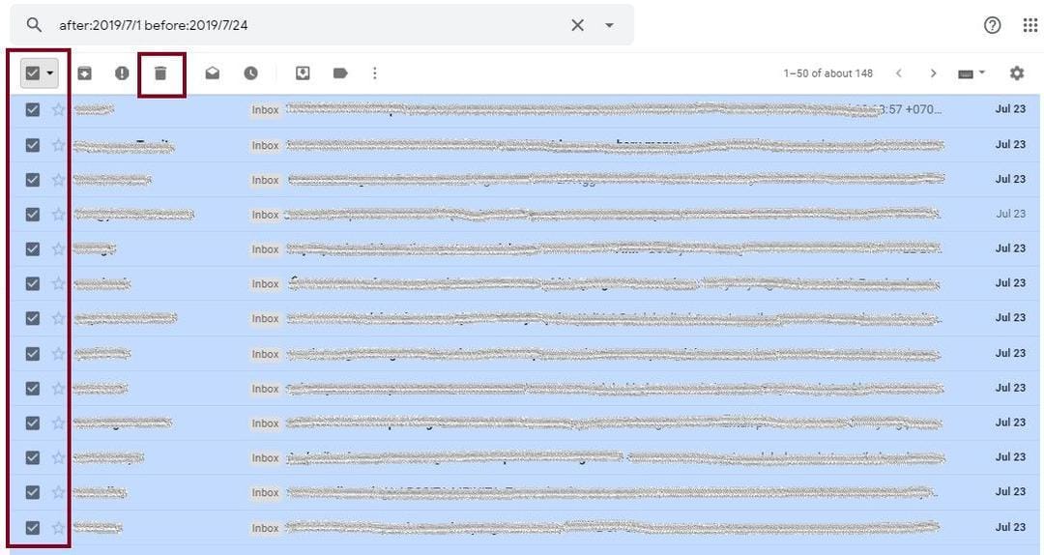Toggle the input tools keyboard icon
The height and width of the screenshot is (555, 1044).
pos(966,73)
